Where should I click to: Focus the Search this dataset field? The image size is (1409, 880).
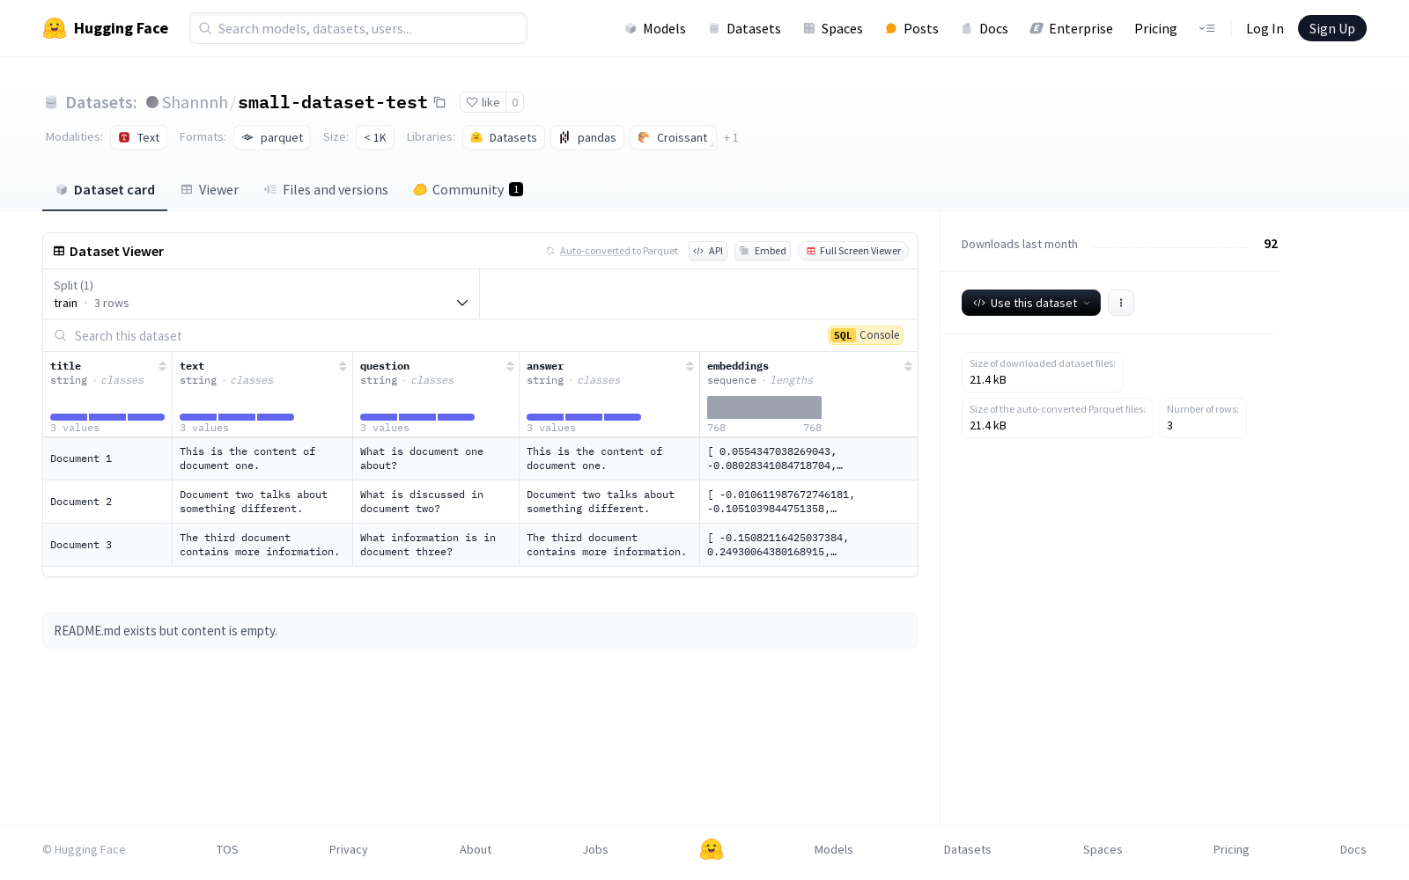436,335
